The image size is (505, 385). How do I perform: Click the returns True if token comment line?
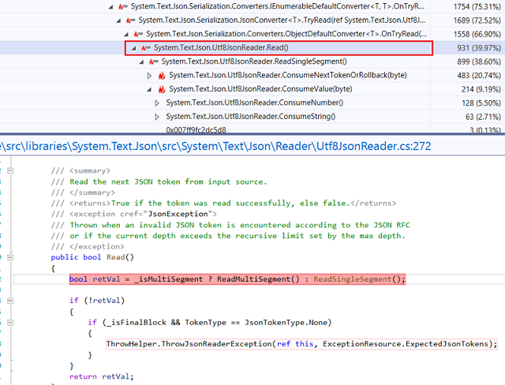click(223, 204)
